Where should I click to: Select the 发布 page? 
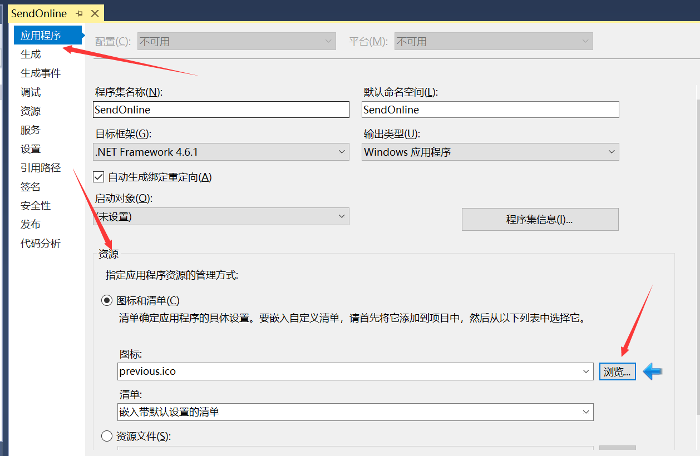(x=31, y=225)
